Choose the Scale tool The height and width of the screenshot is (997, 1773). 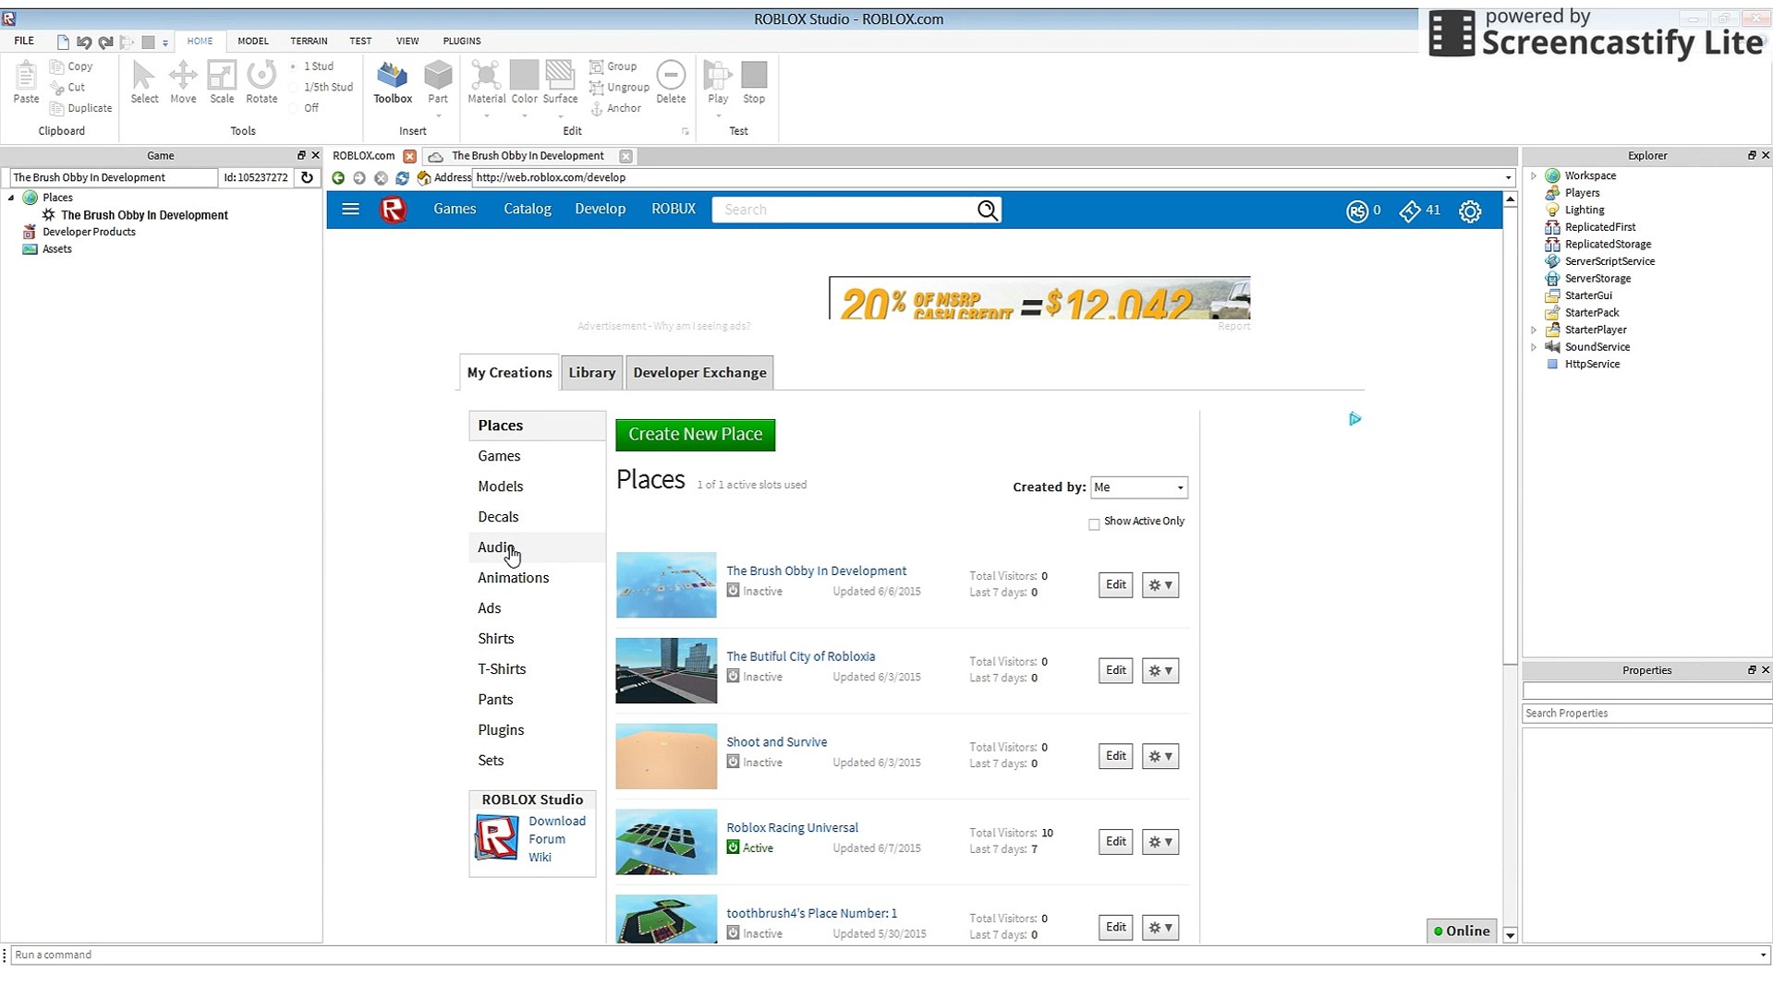pyautogui.click(x=222, y=81)
